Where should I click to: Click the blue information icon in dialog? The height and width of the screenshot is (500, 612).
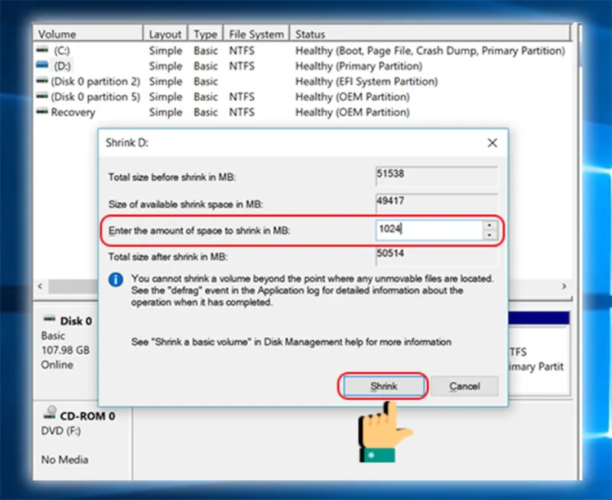click(116, 280)
